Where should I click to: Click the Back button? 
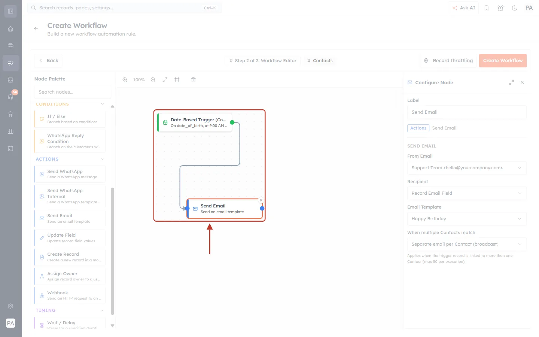[48, 61]
